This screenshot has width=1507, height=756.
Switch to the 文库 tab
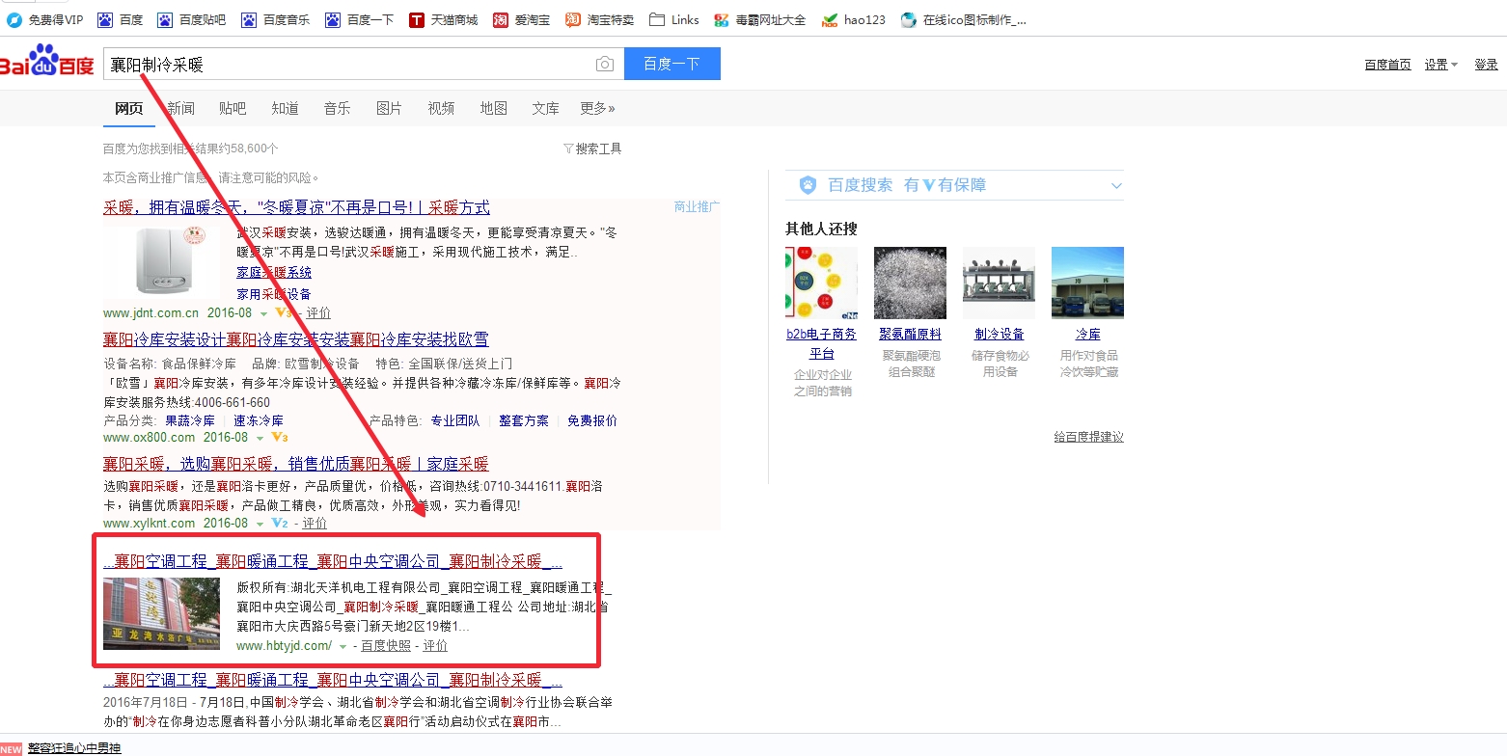coord(545,108)
